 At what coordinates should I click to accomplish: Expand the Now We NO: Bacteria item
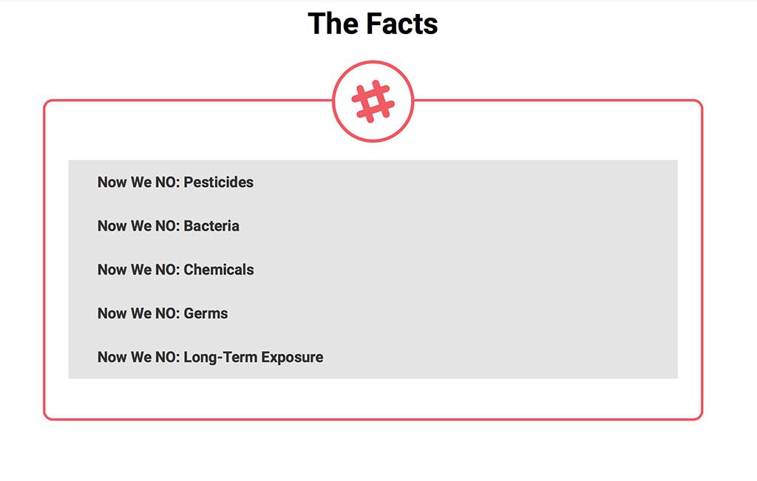[373, 226]
